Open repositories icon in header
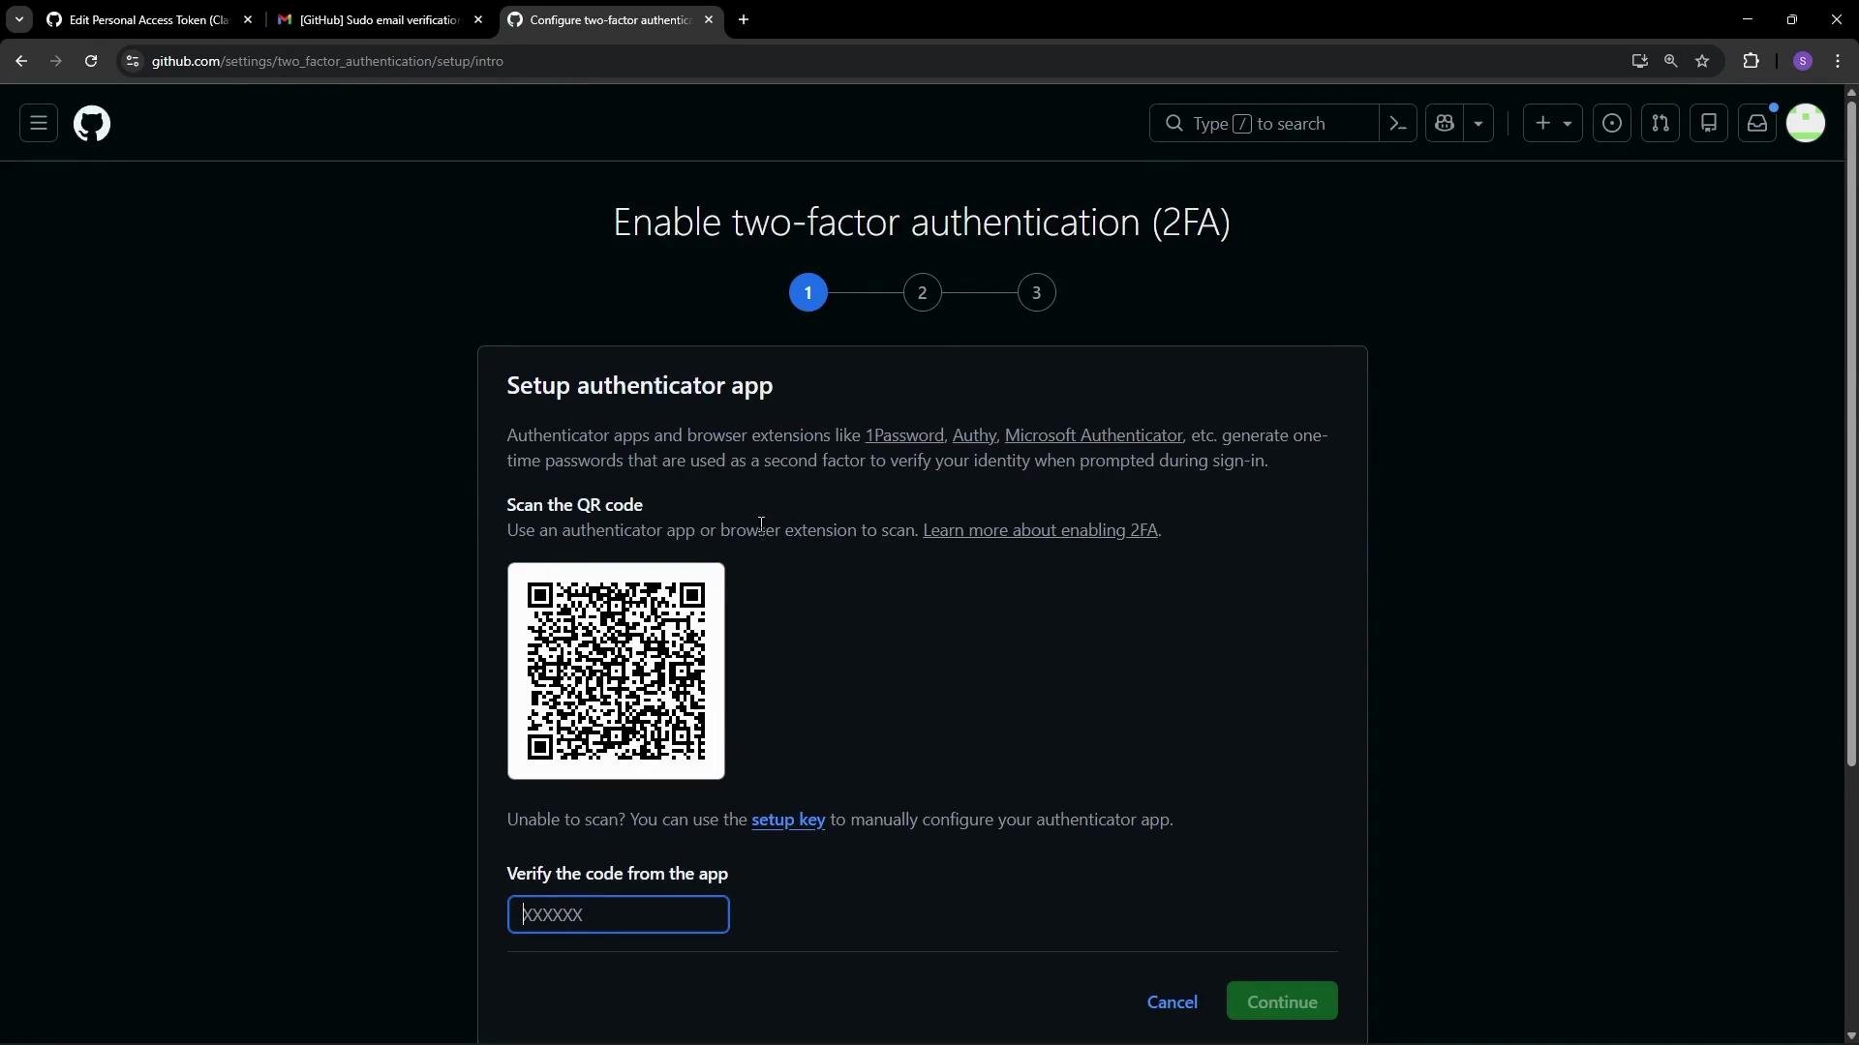 coord(1709,123)
